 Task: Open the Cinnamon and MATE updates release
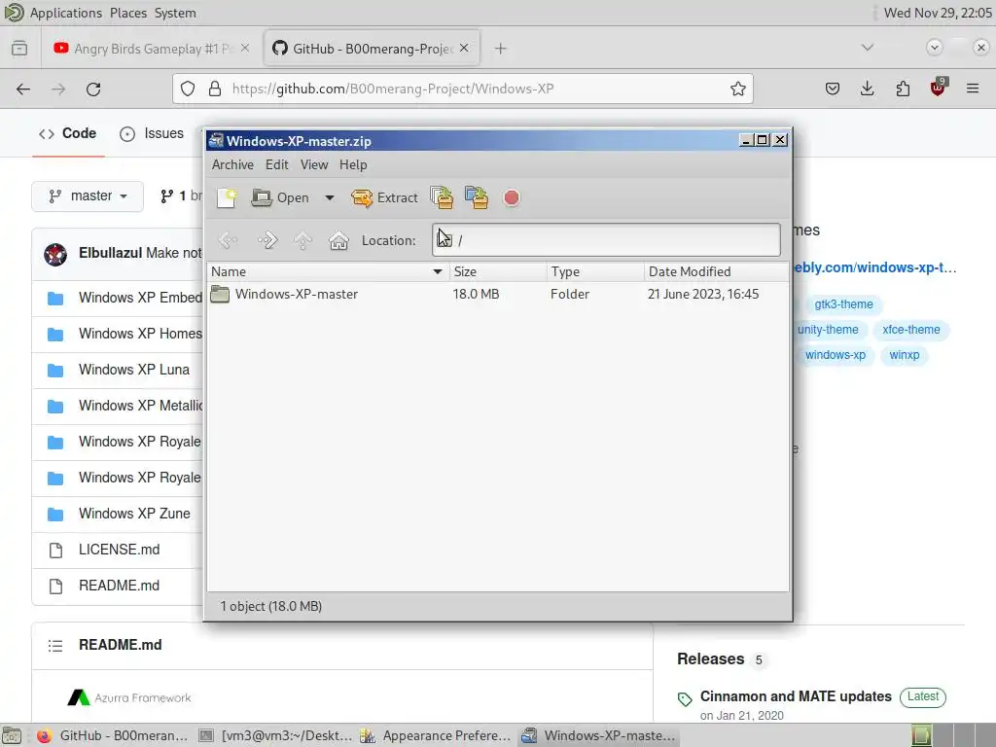pos(796,696)
